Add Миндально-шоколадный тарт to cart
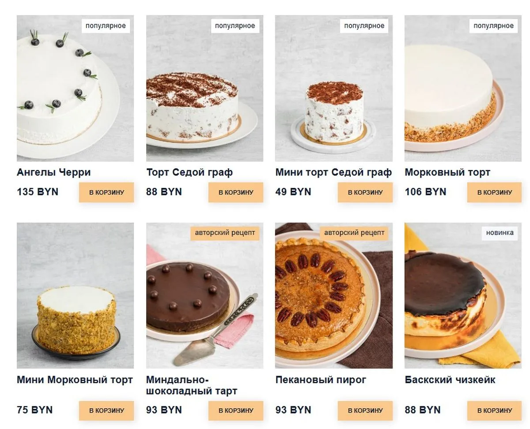530x429 pixels. point(236,410)
